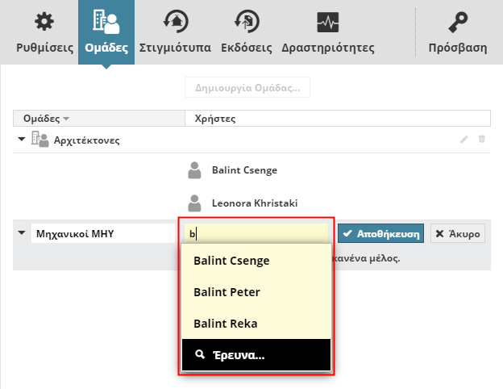Delete the Αρχιτέκτονες group with trash icon
503x389 pixels.
click(x=482, y=140)
